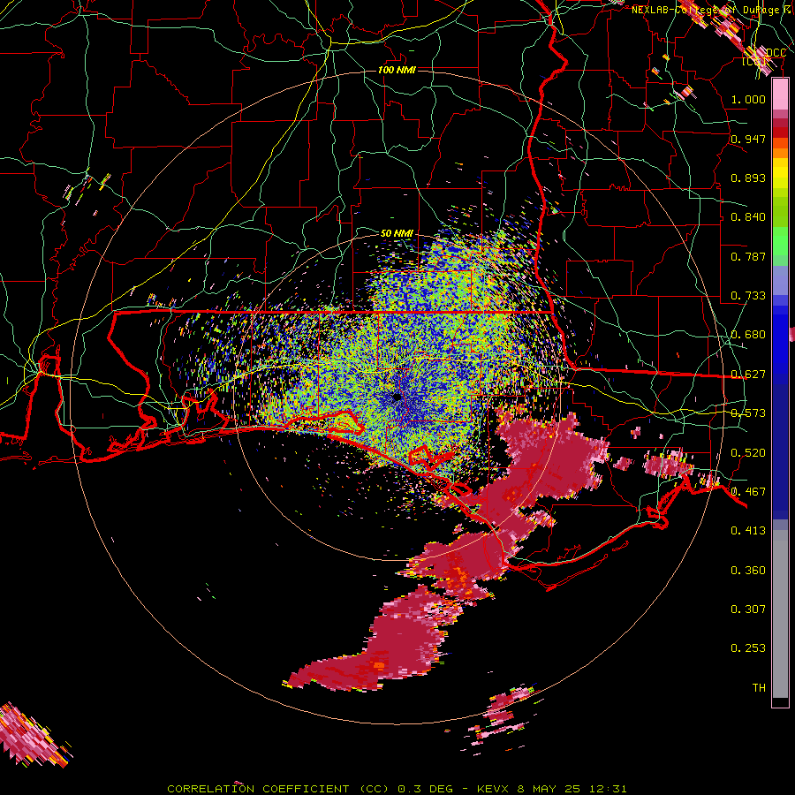Click the 100 NMI range ring label

tap(397, 70)
